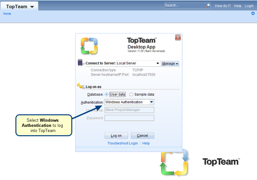Click the Log on button
The height and width of the screenshot is (180, 257).
(116, 136)
